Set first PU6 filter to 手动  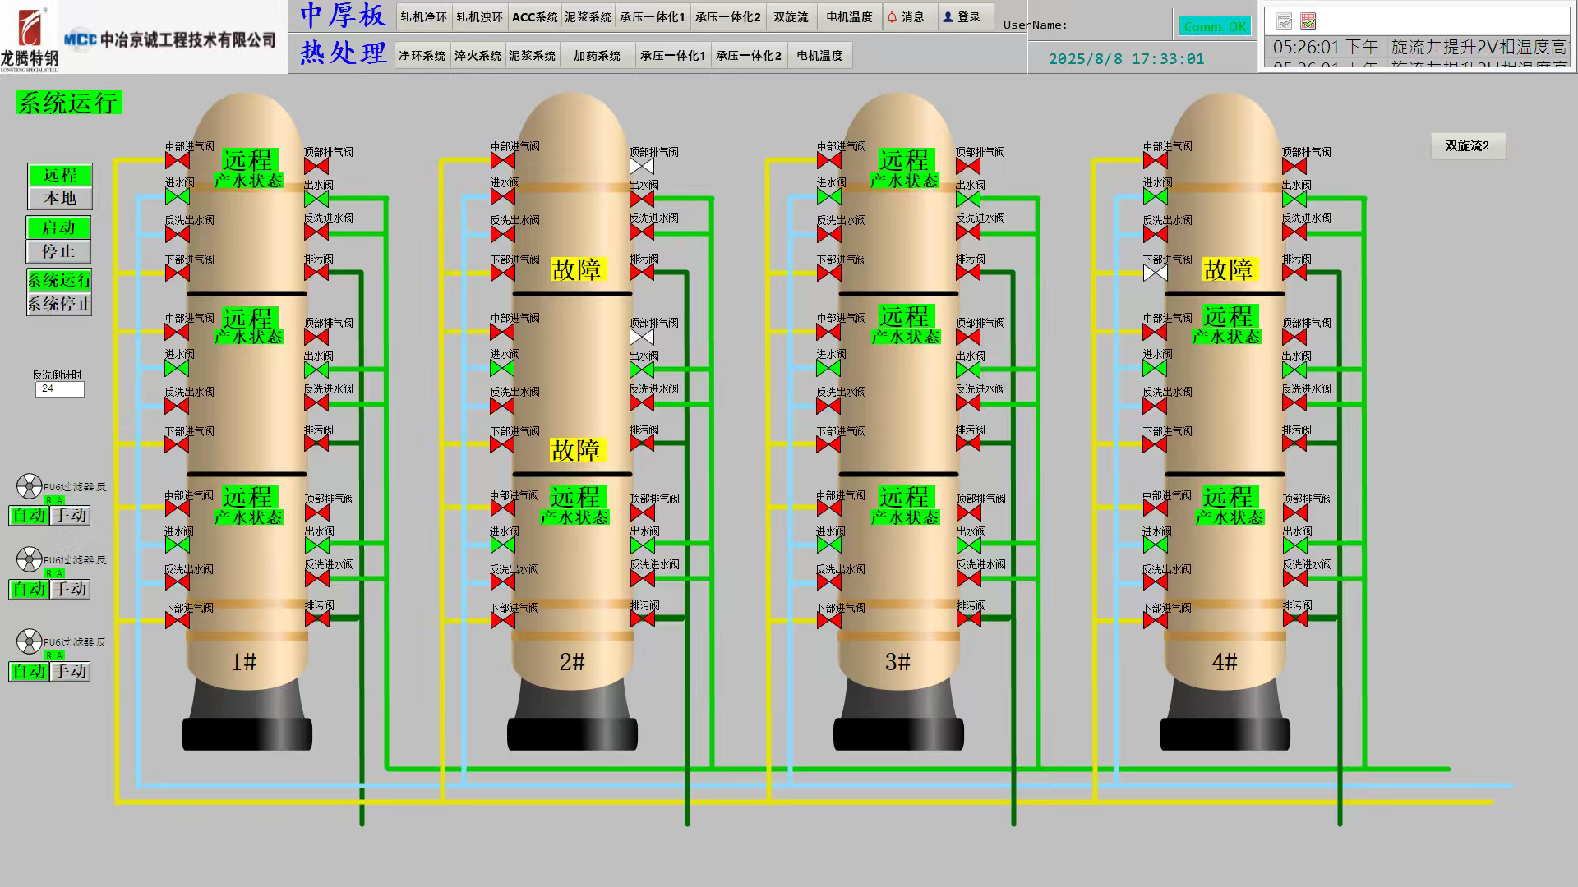(70, 515)
